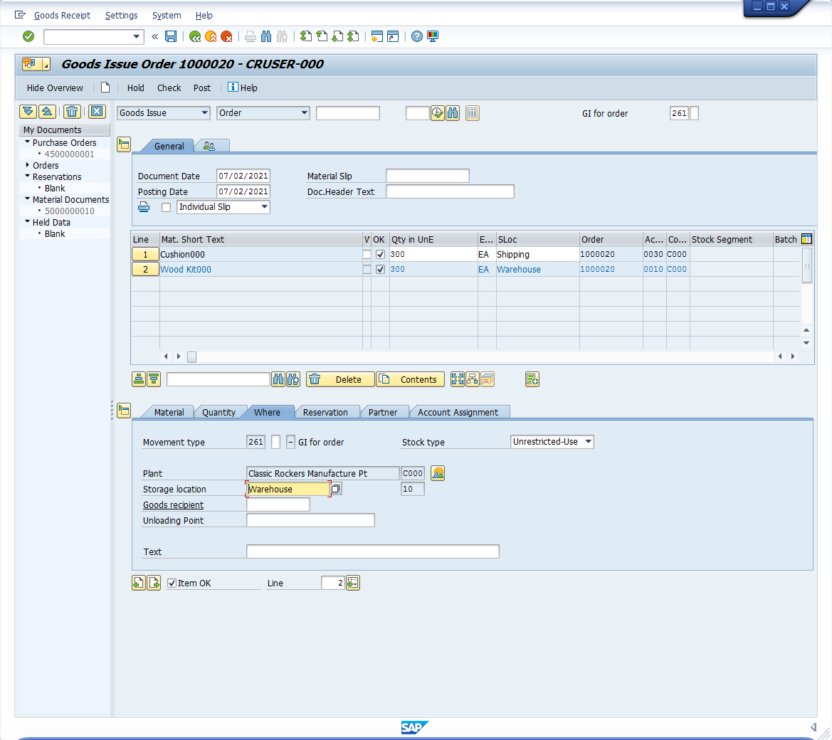
Task: Select purchase order 4500000001 in the tree
Action: [x=69, y=154]
